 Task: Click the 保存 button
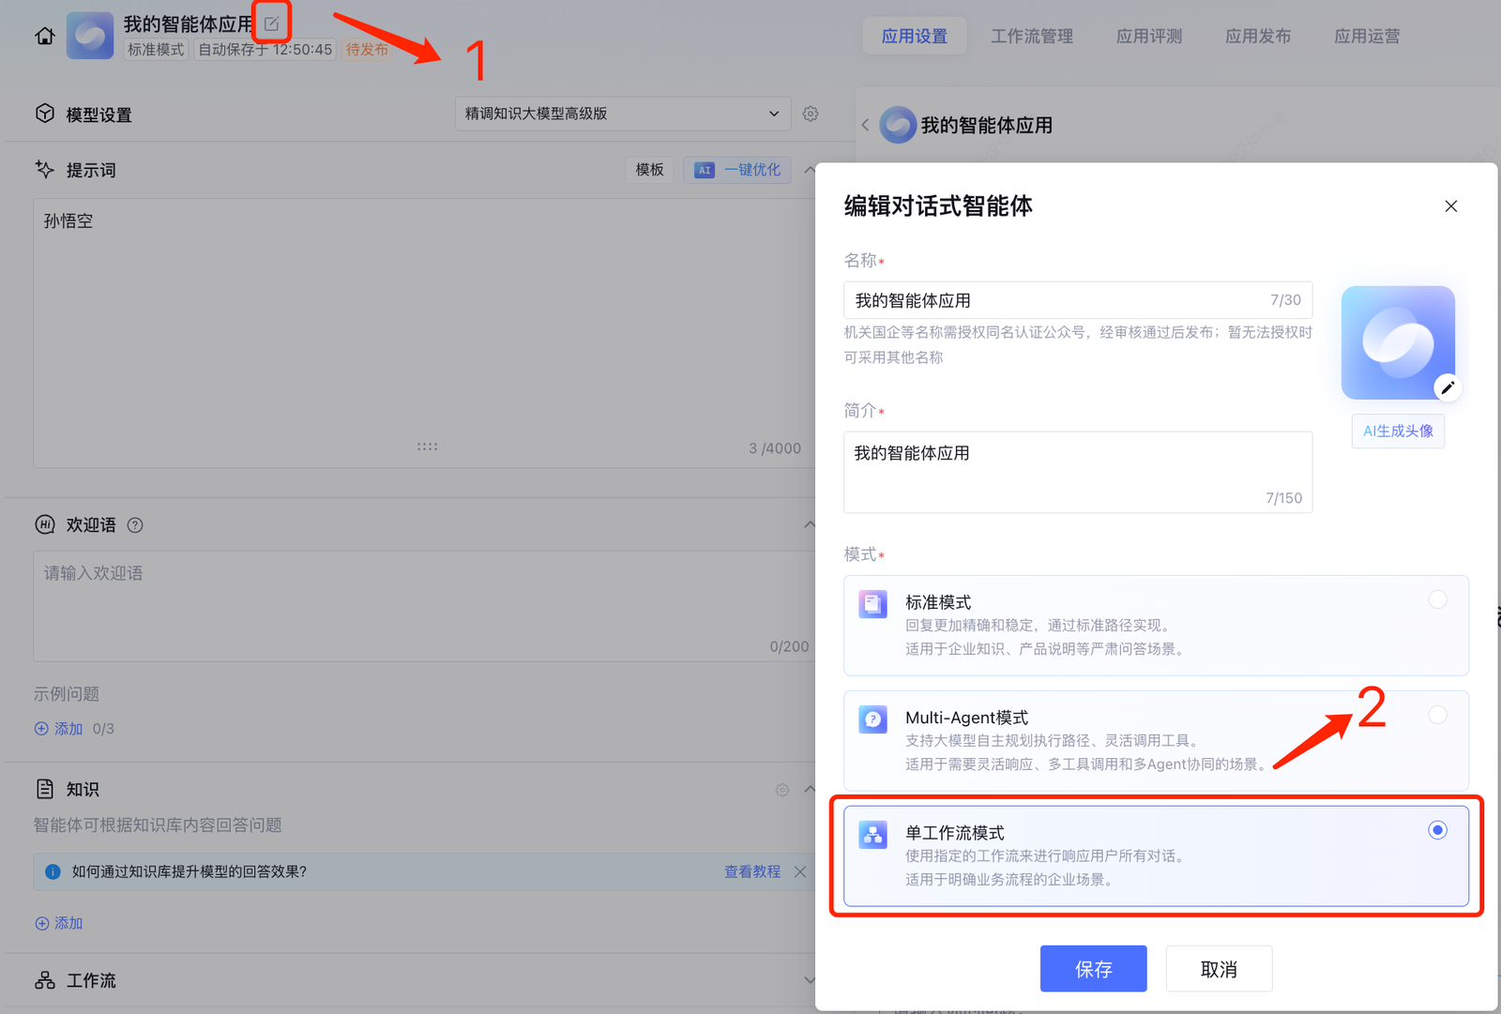click(1093, 969)
